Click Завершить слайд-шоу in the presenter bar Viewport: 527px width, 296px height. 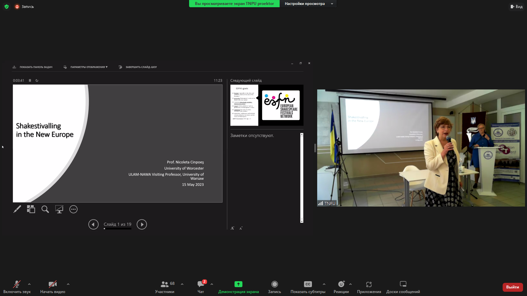point(141,67)
